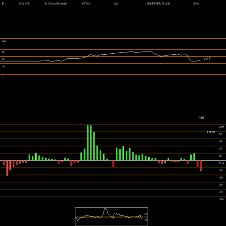Screen dimensions: 226x226
Task: Click the RSI 0 level axis label
Action: [2, 77]
